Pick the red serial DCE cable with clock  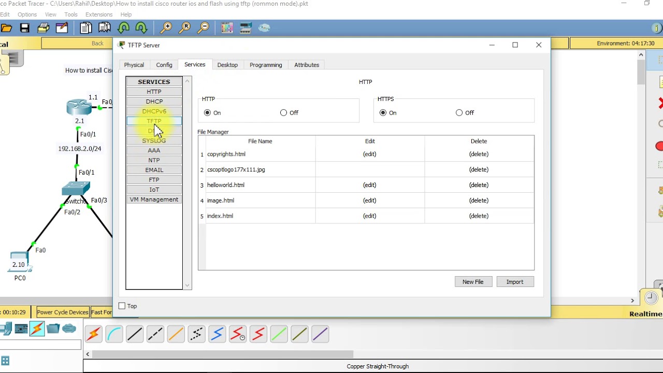(x=238, y=334)
